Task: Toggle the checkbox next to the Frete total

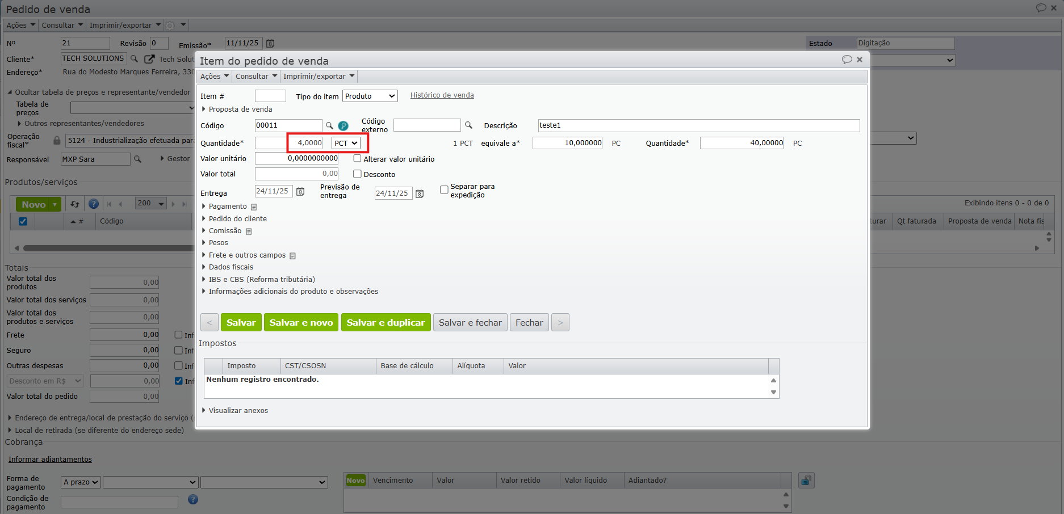Action: [x=178, y=335]
